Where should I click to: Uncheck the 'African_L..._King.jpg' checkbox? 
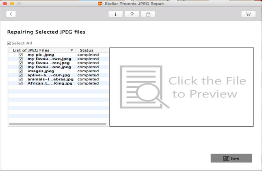[21, 83]
